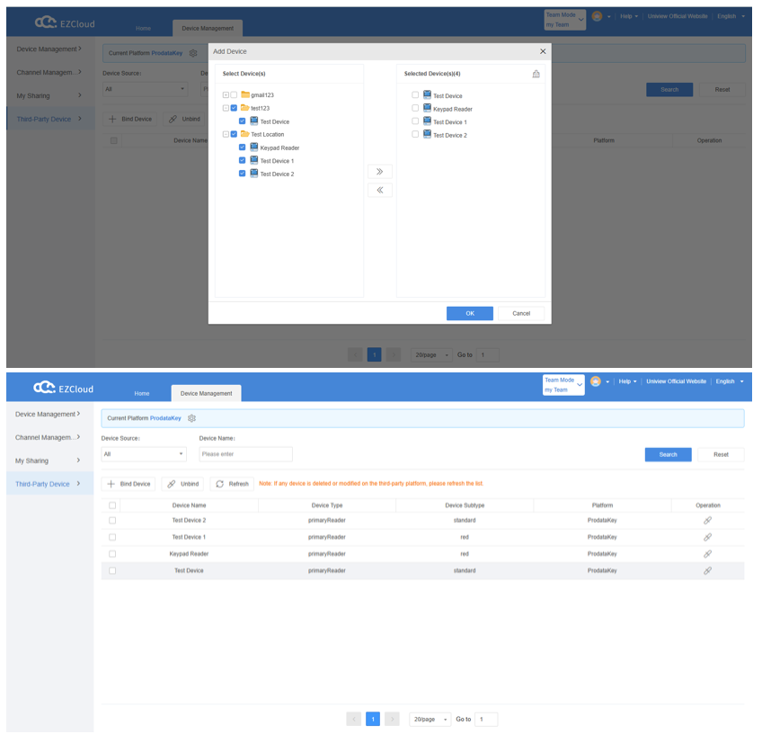Click the move-right double arrow in Add Device
Screen dimensions: 762x734
tap(379, 172)
